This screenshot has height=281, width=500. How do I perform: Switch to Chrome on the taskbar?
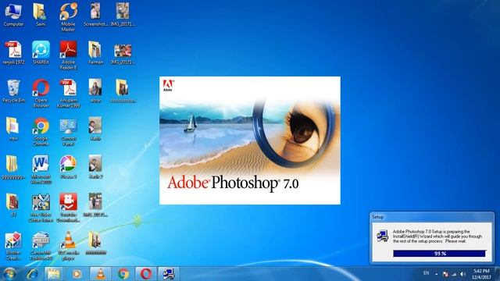click(123, 274)
